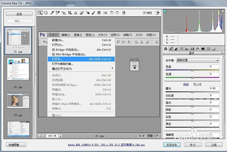The image size is (227, 152).
Task: Toggle the 预览 (Preview) checkbox
Action: [144, 13]
